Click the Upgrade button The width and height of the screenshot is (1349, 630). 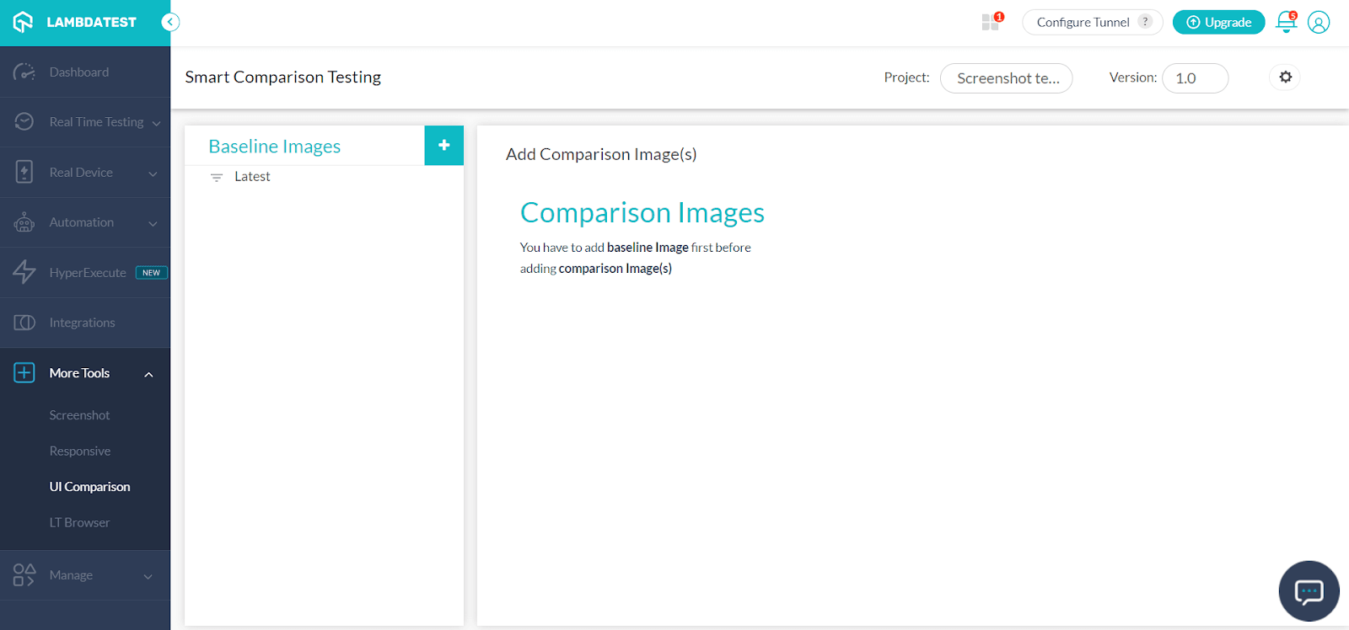pos(1218,22)
